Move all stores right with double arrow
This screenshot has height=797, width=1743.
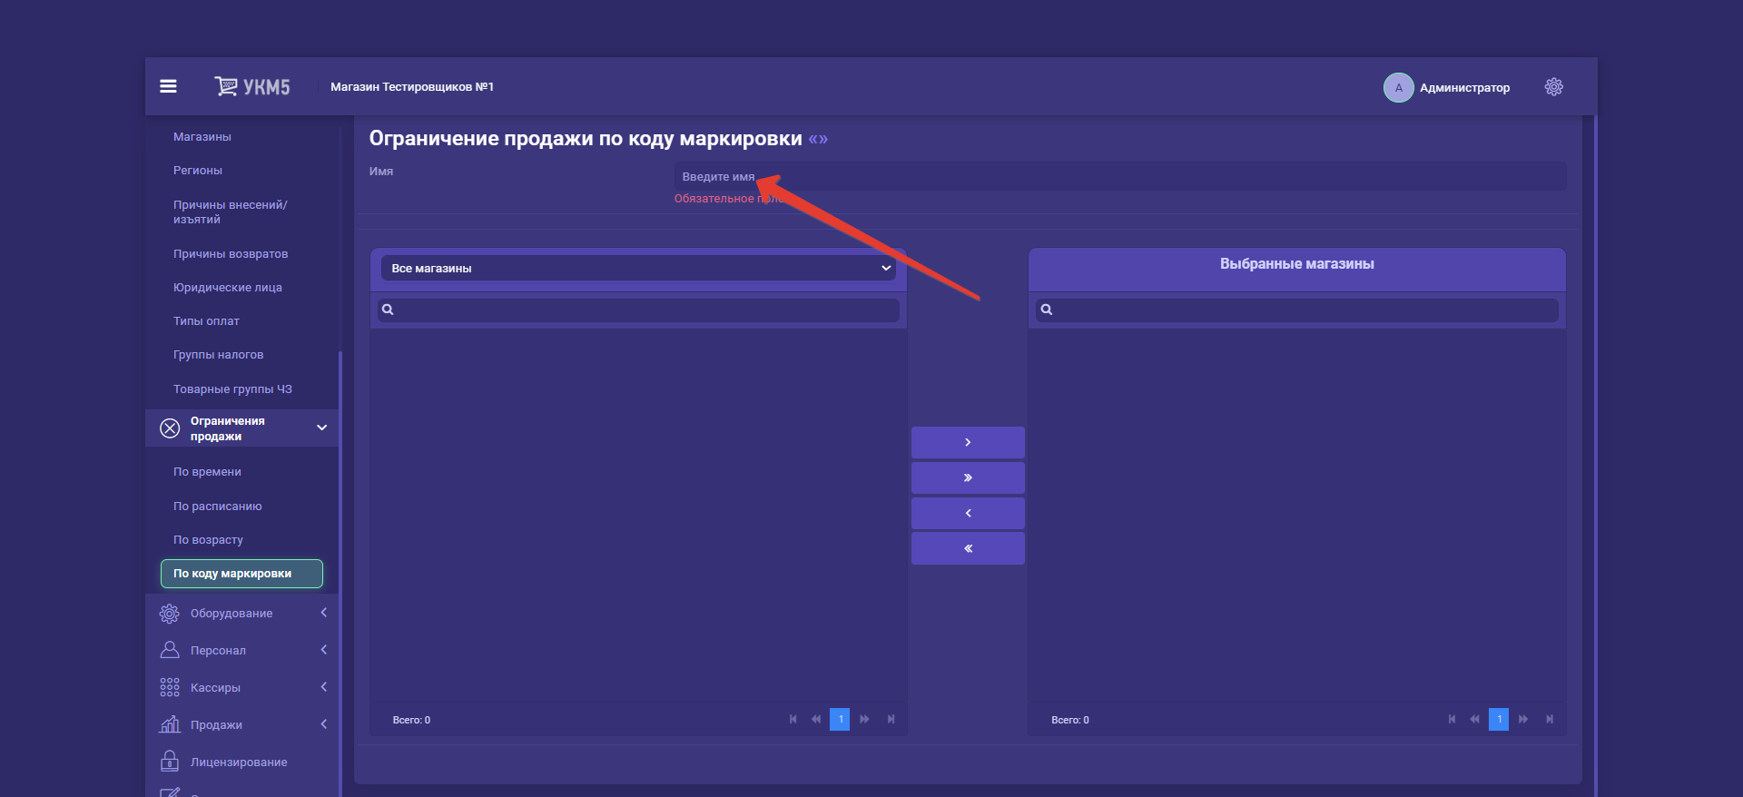(968, 477)
